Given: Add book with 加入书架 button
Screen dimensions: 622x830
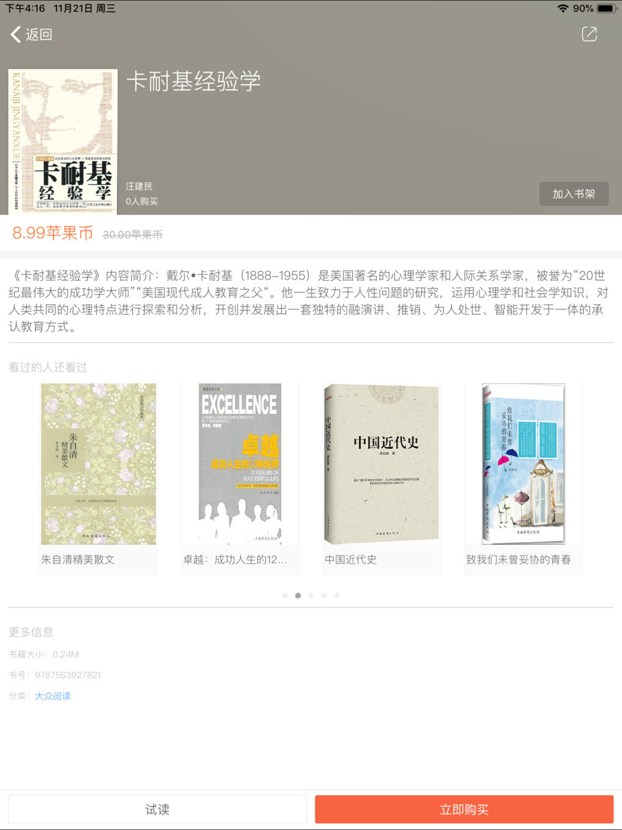Looking at the screenshot, I should tap(573, 194).
